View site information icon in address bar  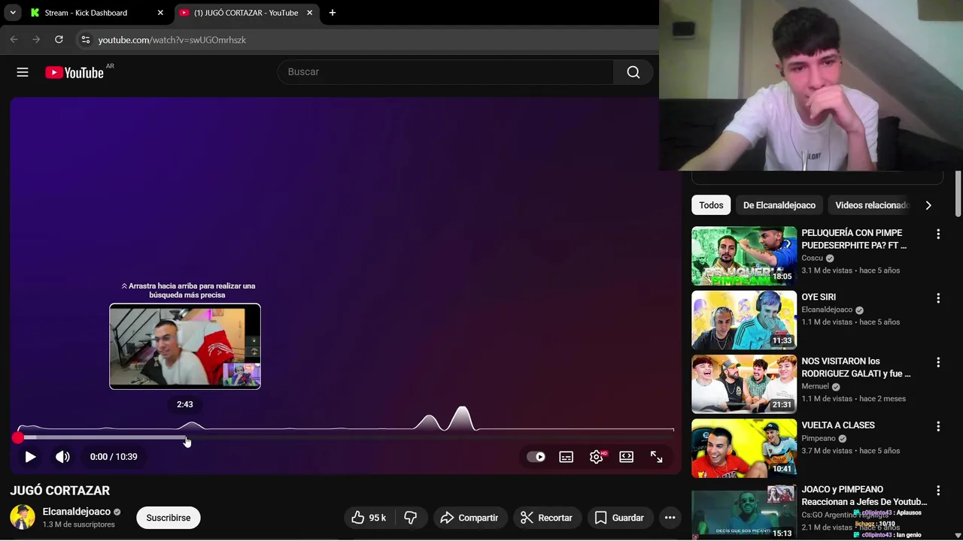85,40
